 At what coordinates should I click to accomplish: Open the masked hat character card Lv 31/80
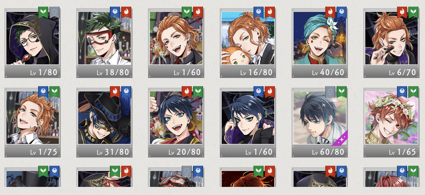tap(104, 123)
